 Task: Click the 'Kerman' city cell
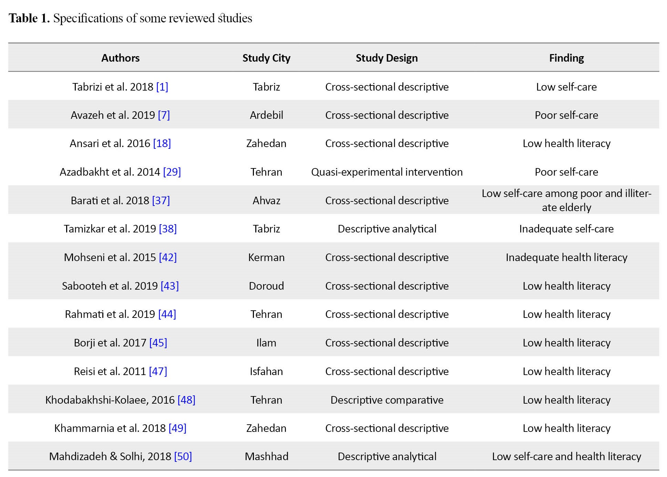(266, 257)
